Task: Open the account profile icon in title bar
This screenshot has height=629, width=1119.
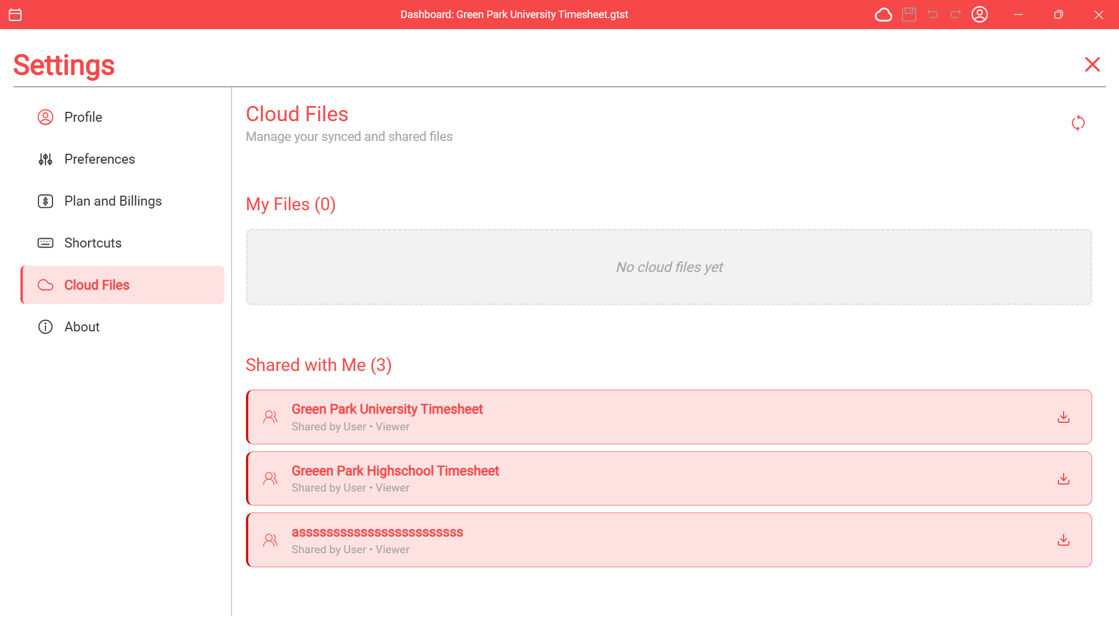Action: point(980,15)
